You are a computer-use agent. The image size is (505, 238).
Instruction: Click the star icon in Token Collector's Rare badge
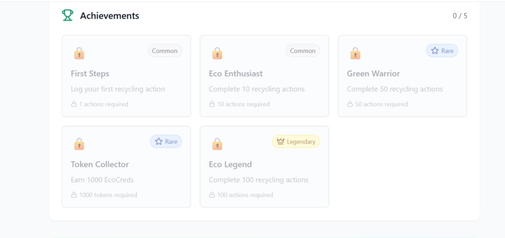[x=159, y=142]
